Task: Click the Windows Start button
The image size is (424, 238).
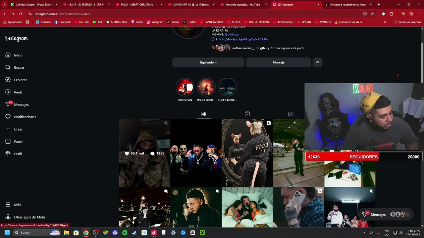Action: point(7,233)
